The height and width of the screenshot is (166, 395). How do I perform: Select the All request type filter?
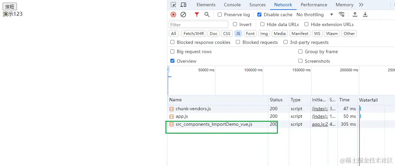tap(174, 34)
